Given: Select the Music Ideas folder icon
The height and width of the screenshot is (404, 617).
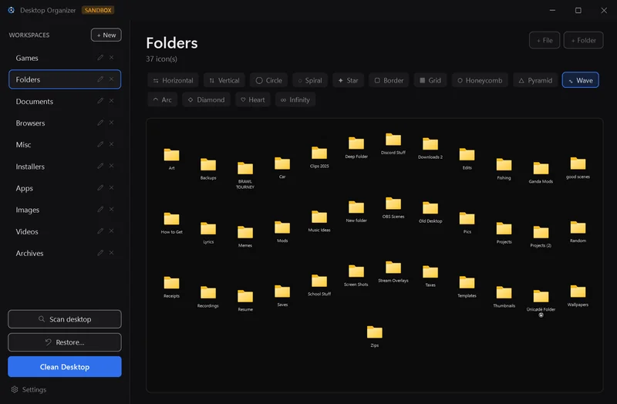Looking at the screenshot, I should [319, 217].
